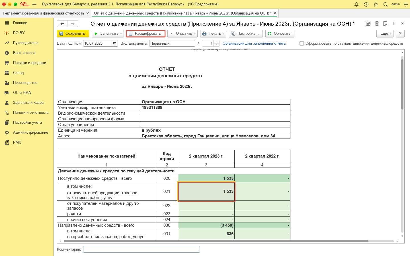
Task: Select cell 1 533 in row 021
Action: (206, 191)
